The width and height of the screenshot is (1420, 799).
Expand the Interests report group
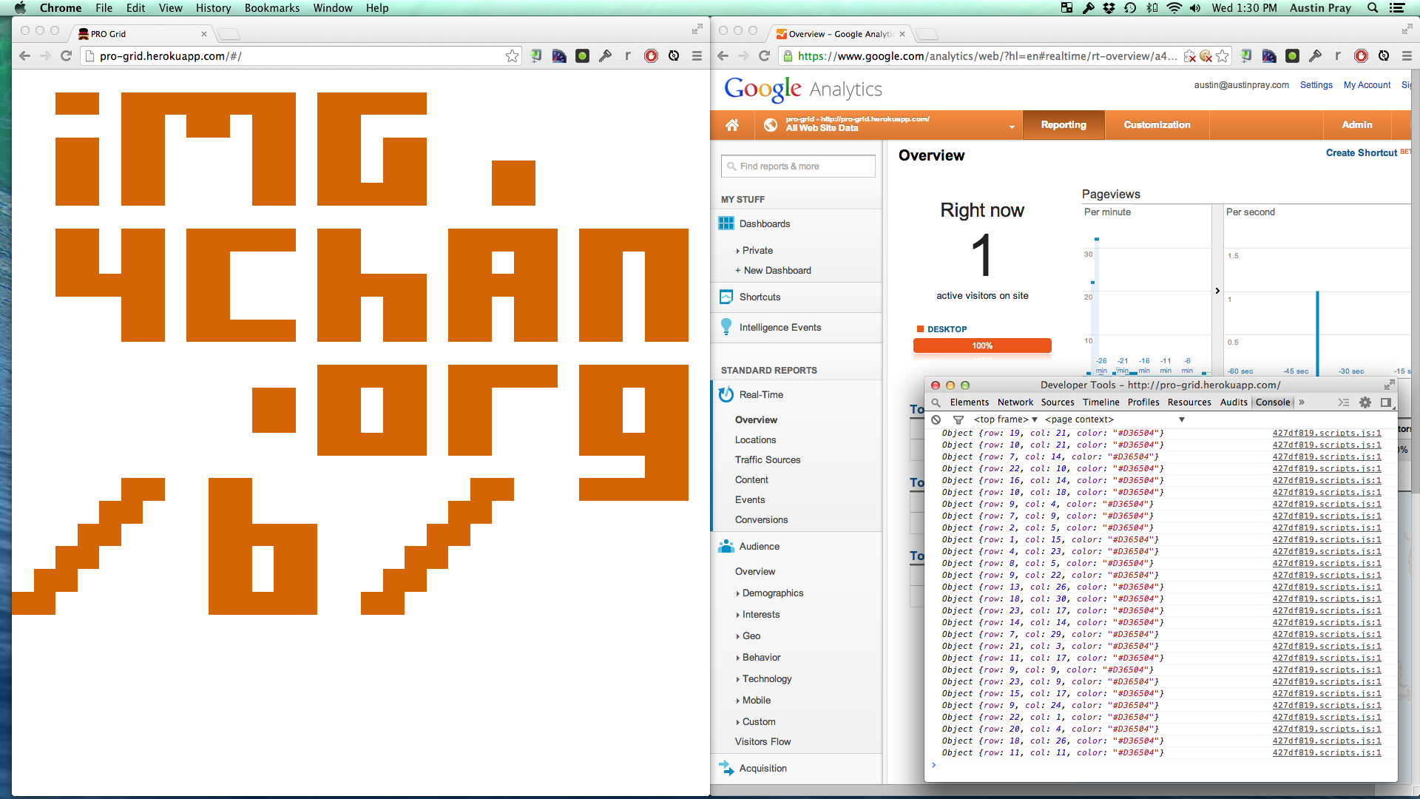pyautogui.click(x=738, y=615)
